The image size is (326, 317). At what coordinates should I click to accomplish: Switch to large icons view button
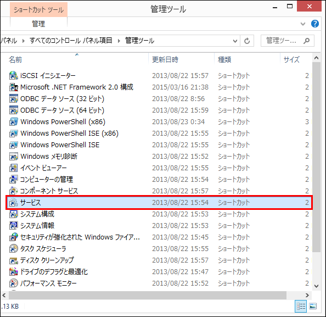(x=313, y=307)
